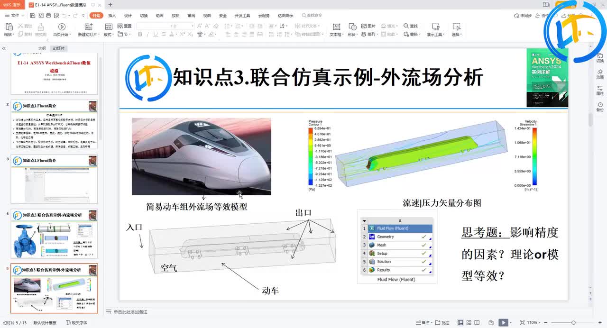Click the Reset (重置) button
This screenshot has height=328, width=607.
click(x=125, y=26)
